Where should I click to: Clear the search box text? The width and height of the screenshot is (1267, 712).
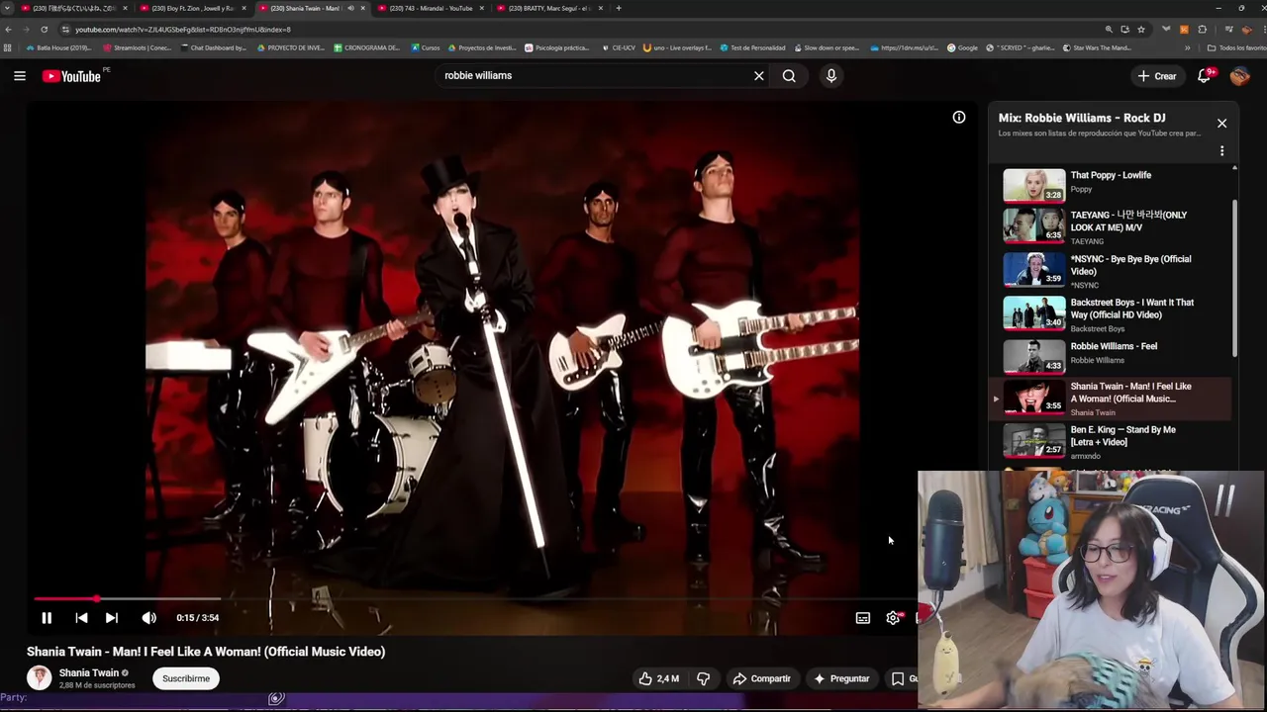point(759,76)
